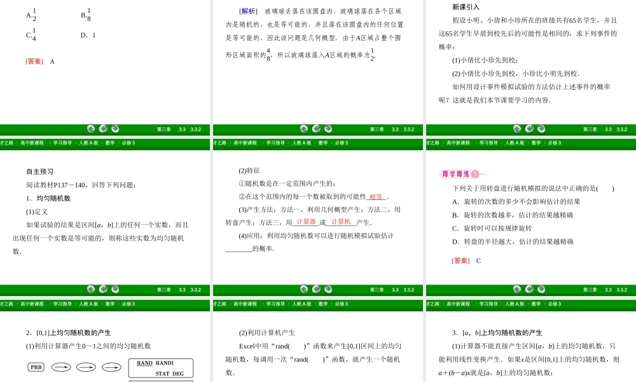Click the back arrow on the 自主预习 slide
Viewport: 636px width, 382px height.
coord(91,290)
